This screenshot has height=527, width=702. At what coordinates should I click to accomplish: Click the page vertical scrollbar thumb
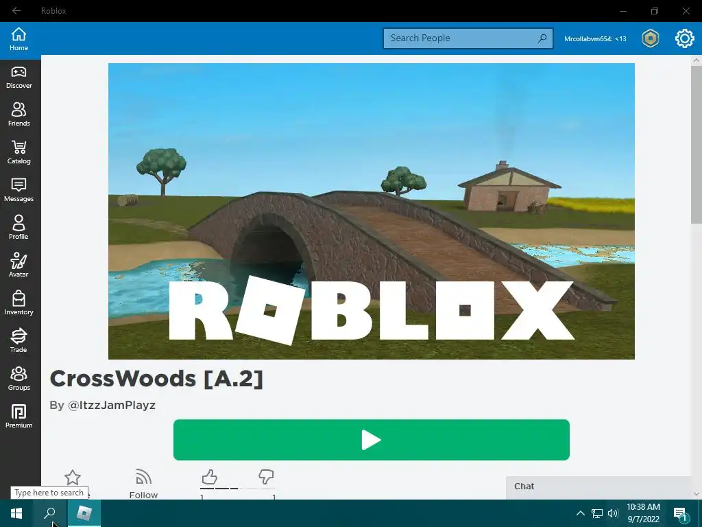[x=697, y=144]
